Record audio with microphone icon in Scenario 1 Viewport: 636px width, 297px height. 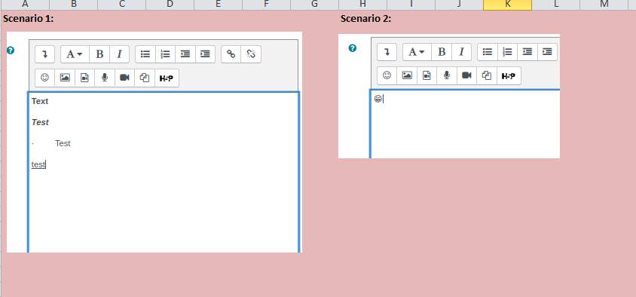tap(105, 78)
